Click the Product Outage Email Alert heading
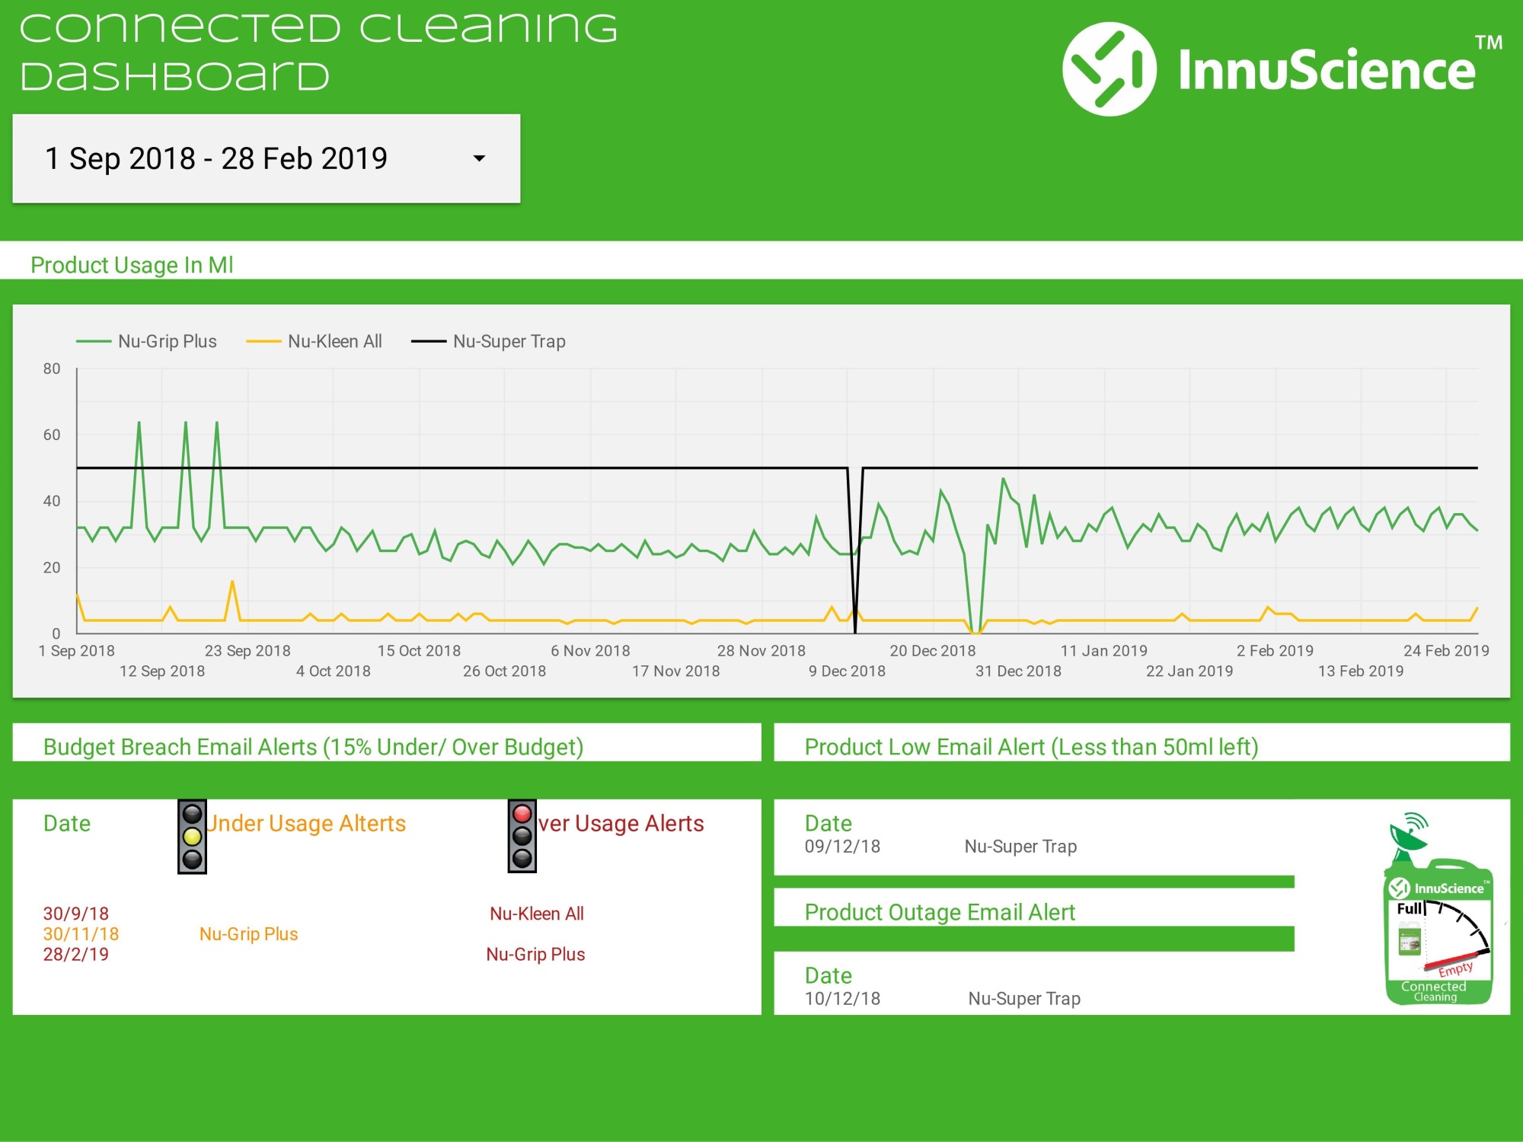The image size is (1523, 1142). click(940, 912)
